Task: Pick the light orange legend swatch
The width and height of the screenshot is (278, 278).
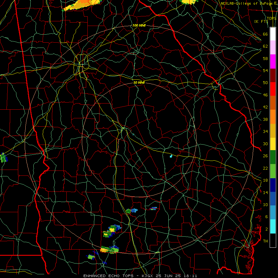Action: [x=273, y=117]
